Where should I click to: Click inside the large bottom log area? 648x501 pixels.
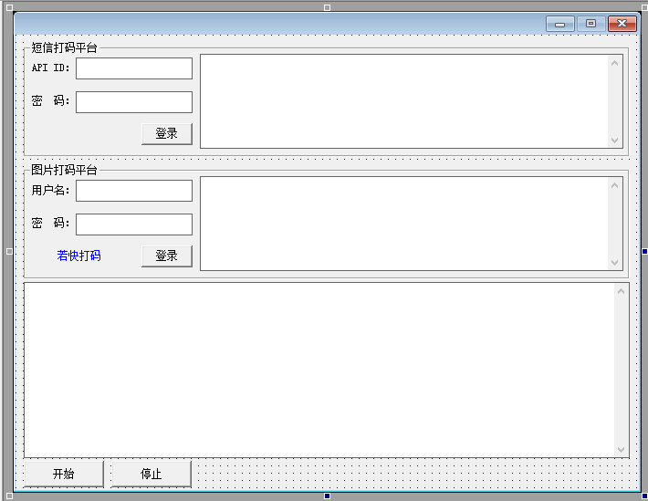[x=319, y=369]
